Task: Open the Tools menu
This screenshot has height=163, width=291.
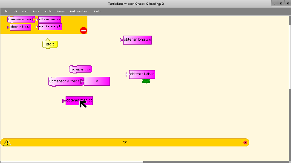Action: point(36,11)
